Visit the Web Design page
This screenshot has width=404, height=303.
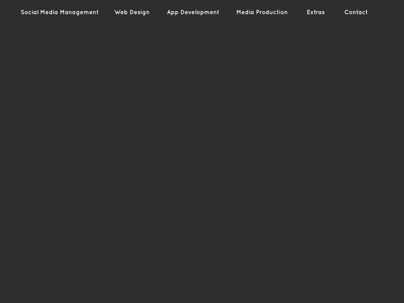click(132, 12)
